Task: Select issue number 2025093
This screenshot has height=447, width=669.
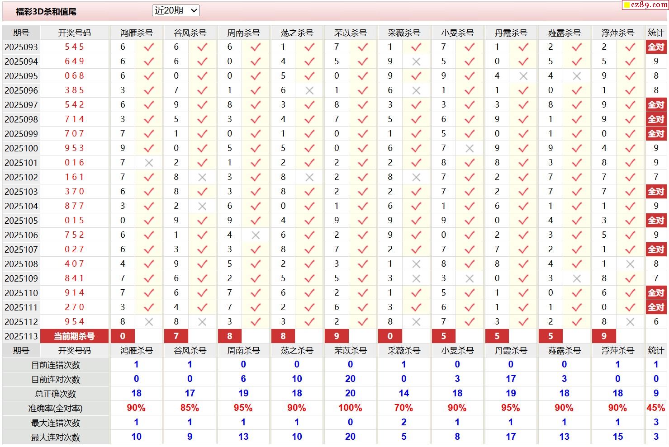Action: pyautogui.click(x=21, y=47)
